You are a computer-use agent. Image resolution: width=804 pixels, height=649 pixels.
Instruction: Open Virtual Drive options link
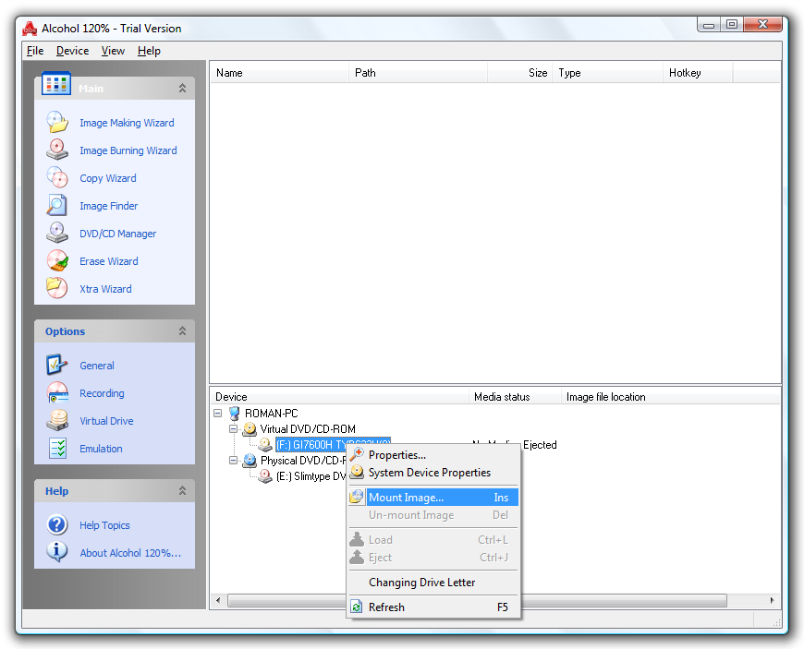106,421
